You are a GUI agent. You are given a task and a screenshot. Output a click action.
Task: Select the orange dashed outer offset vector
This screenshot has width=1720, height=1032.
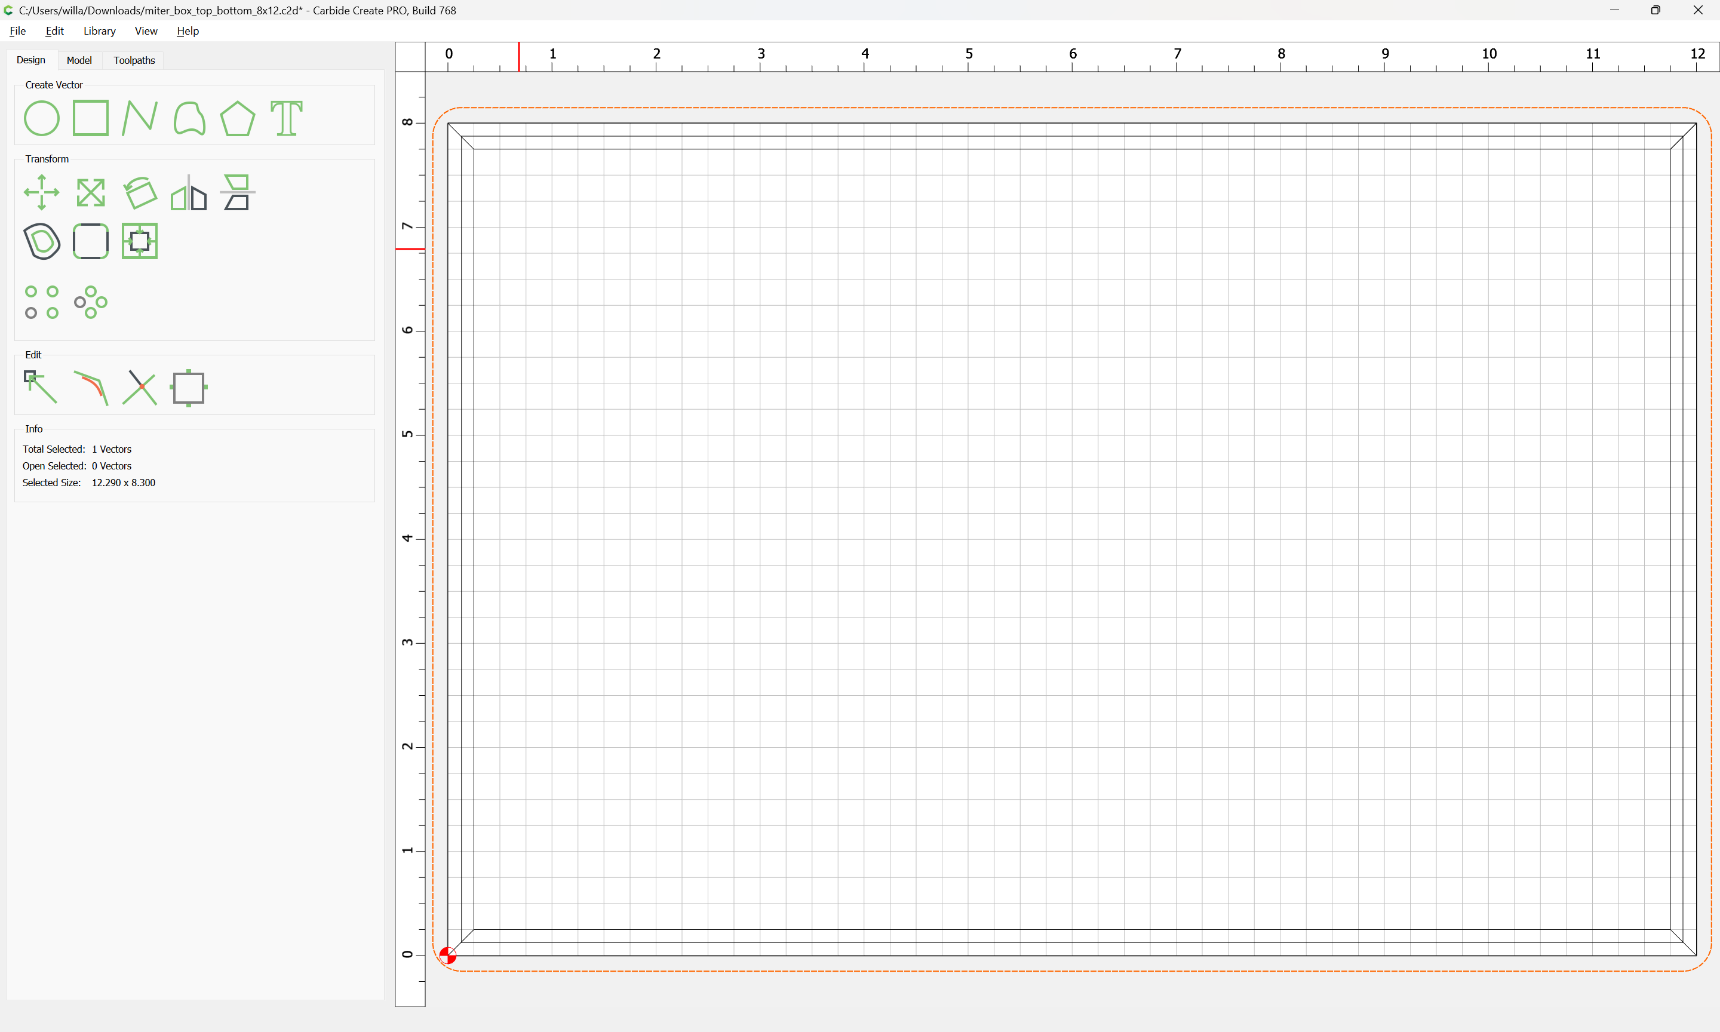pyautogui.click(x=1071, y=107)
